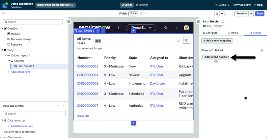Viewport: 267px width, 138px height.
Task: Collapse the Data resources node
Action: [x=2, y=120]
